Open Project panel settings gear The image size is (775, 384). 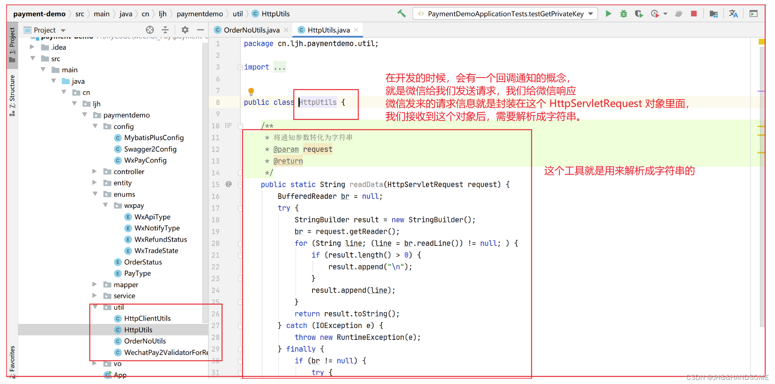click(x=185, y=30)
